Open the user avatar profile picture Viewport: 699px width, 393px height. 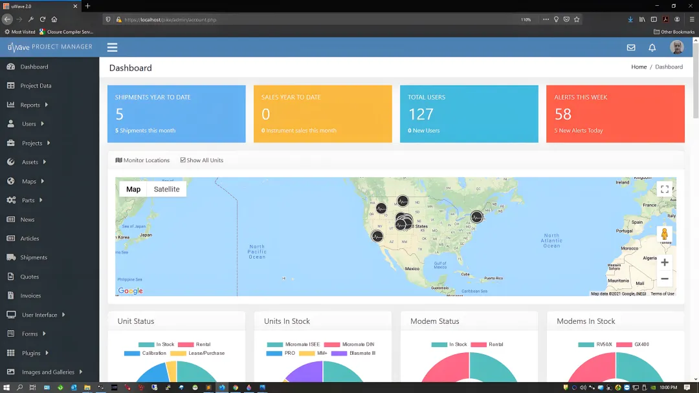click(677, 47)
